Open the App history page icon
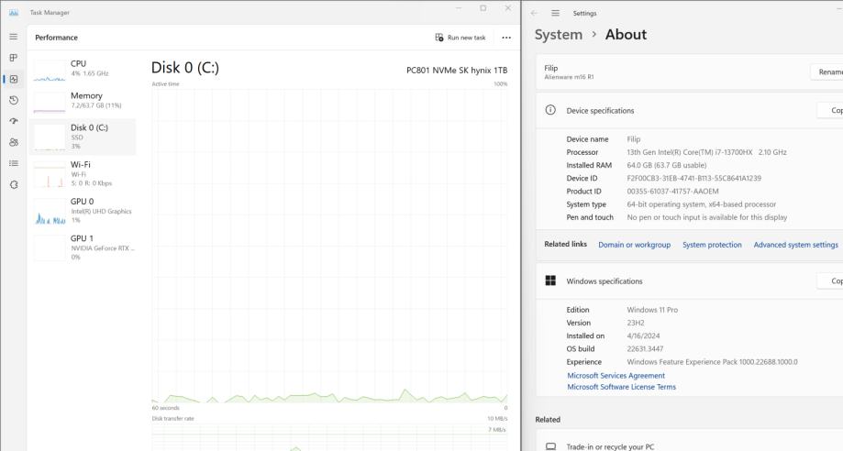This screenshot has height=451, width=843. [13, 100]
